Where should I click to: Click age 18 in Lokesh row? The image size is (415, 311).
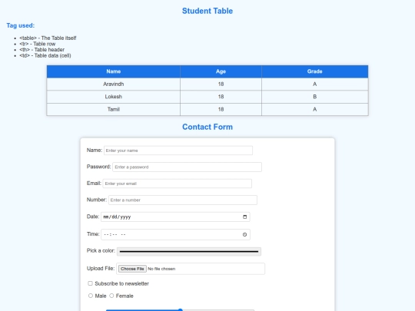click(x=221, y=97)
